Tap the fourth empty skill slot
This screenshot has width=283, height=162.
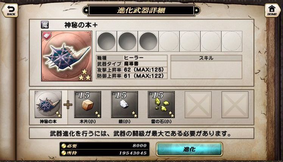pyautogui.click(x=169, y=41)
